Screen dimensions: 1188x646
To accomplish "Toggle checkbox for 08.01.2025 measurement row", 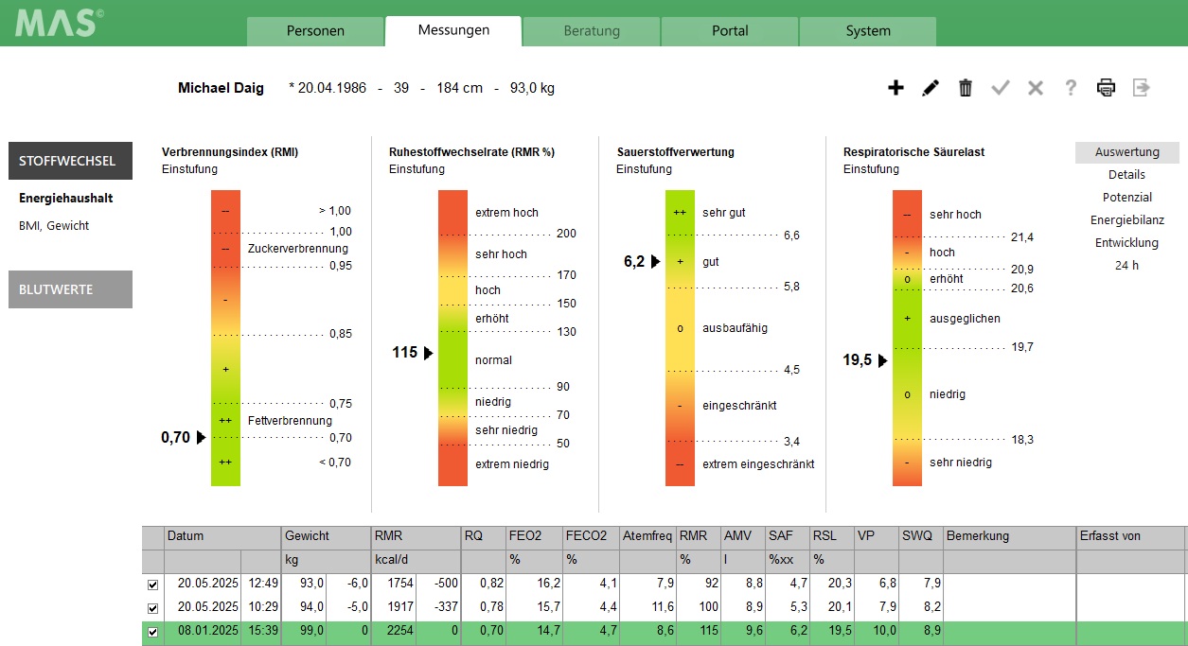I will tap(152, 630).
